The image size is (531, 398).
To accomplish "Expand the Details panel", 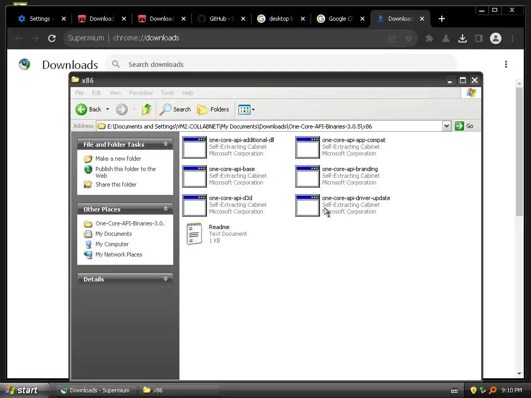I will pos(165,279).
